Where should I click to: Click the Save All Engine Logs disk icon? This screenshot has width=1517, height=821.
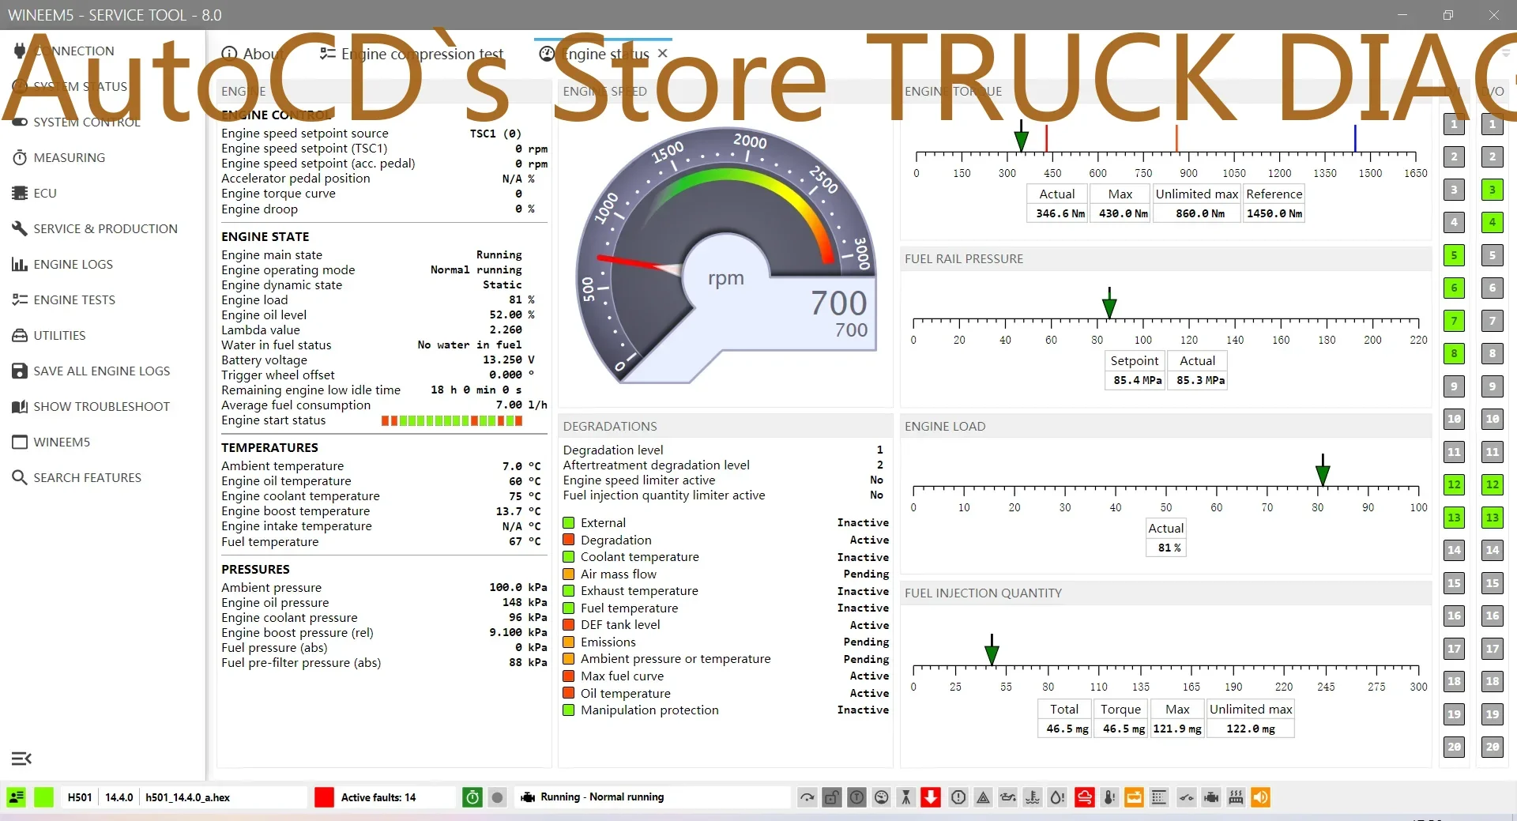coord(20,371)
